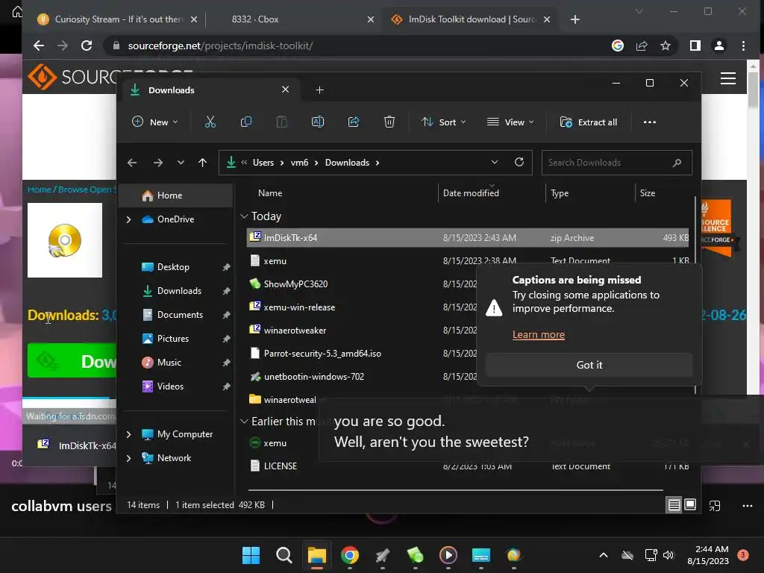Expand OneDrive in navigation pane
764x573 pixels.
pos(128,220)
